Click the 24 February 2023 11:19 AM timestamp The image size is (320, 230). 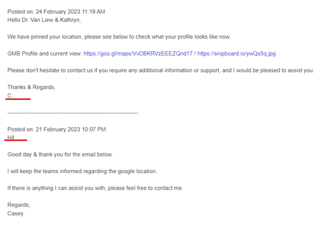pos(70,11)
